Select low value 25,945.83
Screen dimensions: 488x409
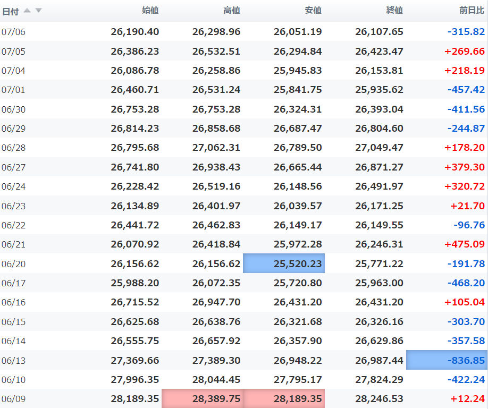coord(298,71)
